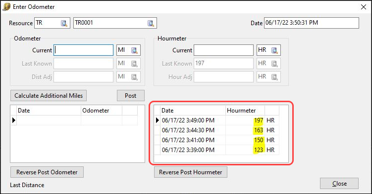Click Reverse Post Hourmeter button
Viewport: 372px width, 194px height.
click(191, 172)
